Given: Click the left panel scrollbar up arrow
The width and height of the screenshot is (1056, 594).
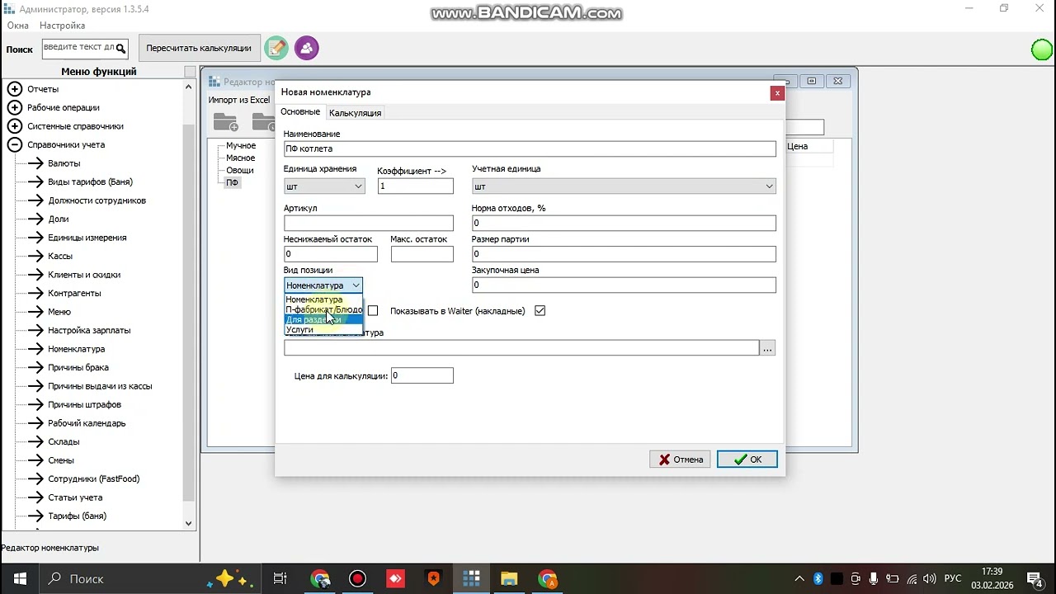Looking at the screenshot, I should click(x=189, y=86).
